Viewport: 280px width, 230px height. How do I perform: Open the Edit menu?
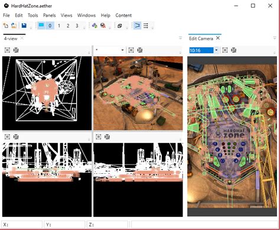click(19, 15)
